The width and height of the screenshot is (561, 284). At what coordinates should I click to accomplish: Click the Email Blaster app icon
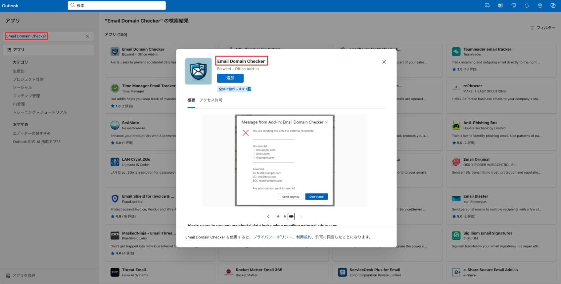pyautogui.click(x=456, y=199)
